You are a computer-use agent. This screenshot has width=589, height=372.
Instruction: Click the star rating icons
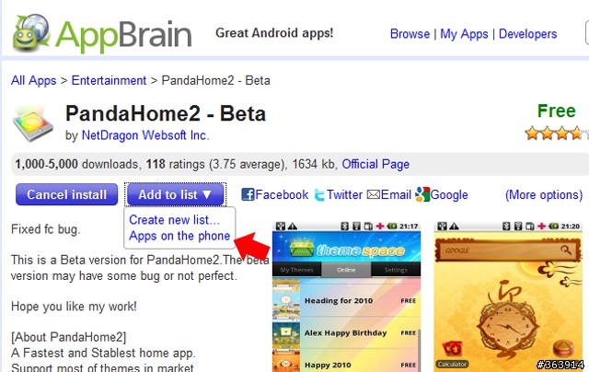[556, 133]
